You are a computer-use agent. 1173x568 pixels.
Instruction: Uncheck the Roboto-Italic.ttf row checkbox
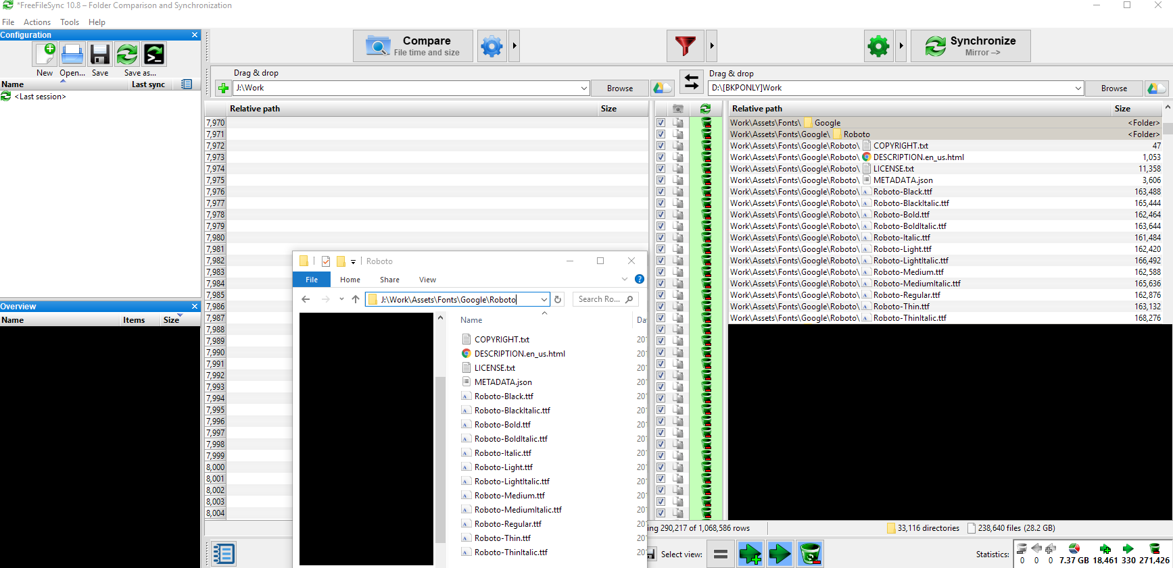(661, 238)
